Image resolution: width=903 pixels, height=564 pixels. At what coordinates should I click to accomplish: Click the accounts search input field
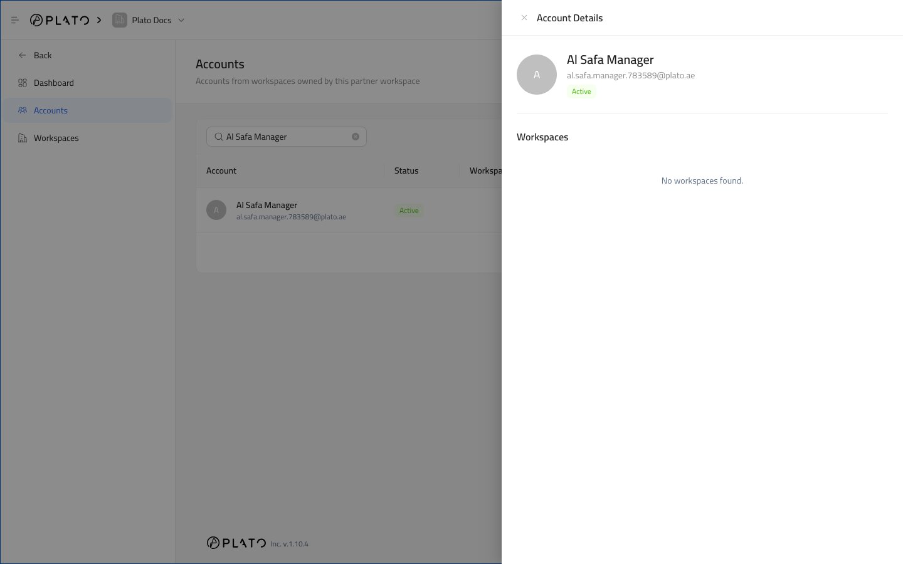point(287,137)
